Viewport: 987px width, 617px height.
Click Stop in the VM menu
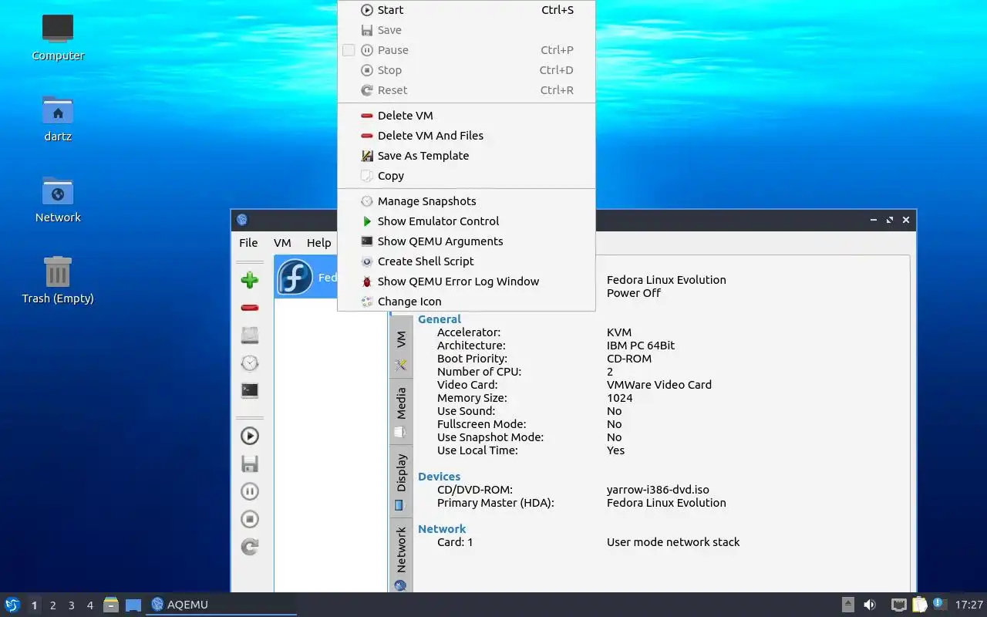pos(467,70)
